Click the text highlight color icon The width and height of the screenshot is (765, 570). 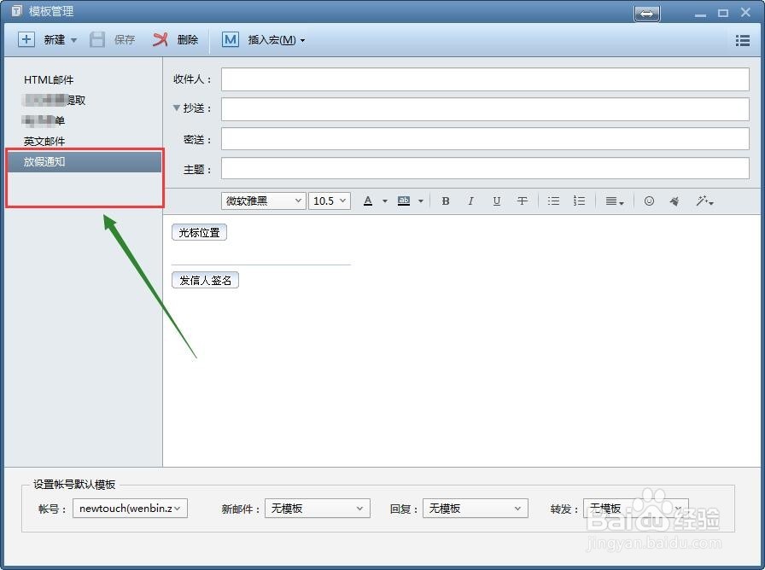point(404,201)
